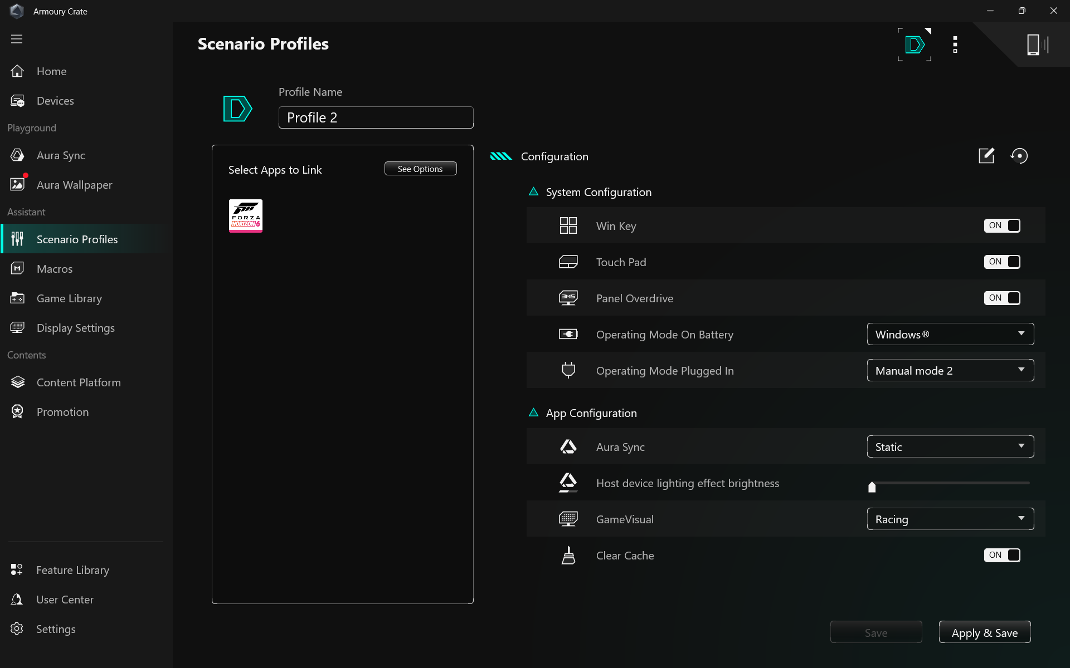1070x668 pixels.
Task: Click the Game Library icon
Action: 17,298
